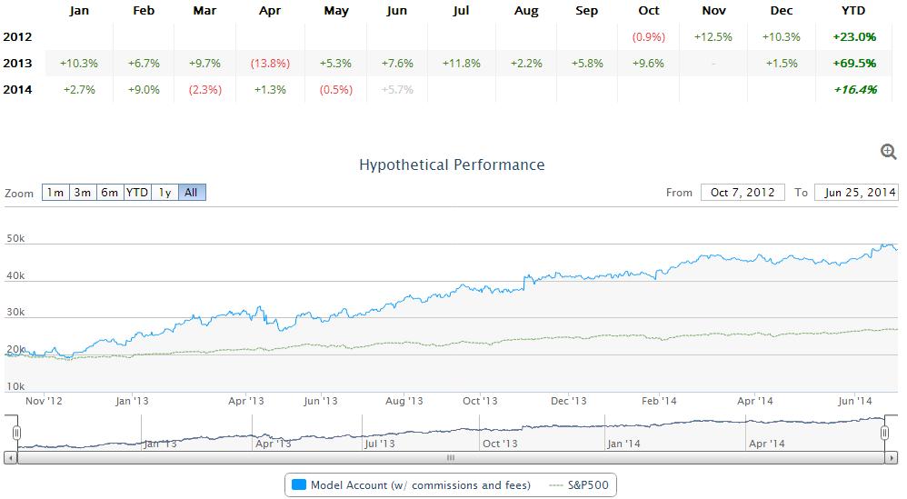The height and width of the screenshot is (499, 907).
Task: Select the 3m zoom range
Action: pyautogui.click(x=83, y=193)
